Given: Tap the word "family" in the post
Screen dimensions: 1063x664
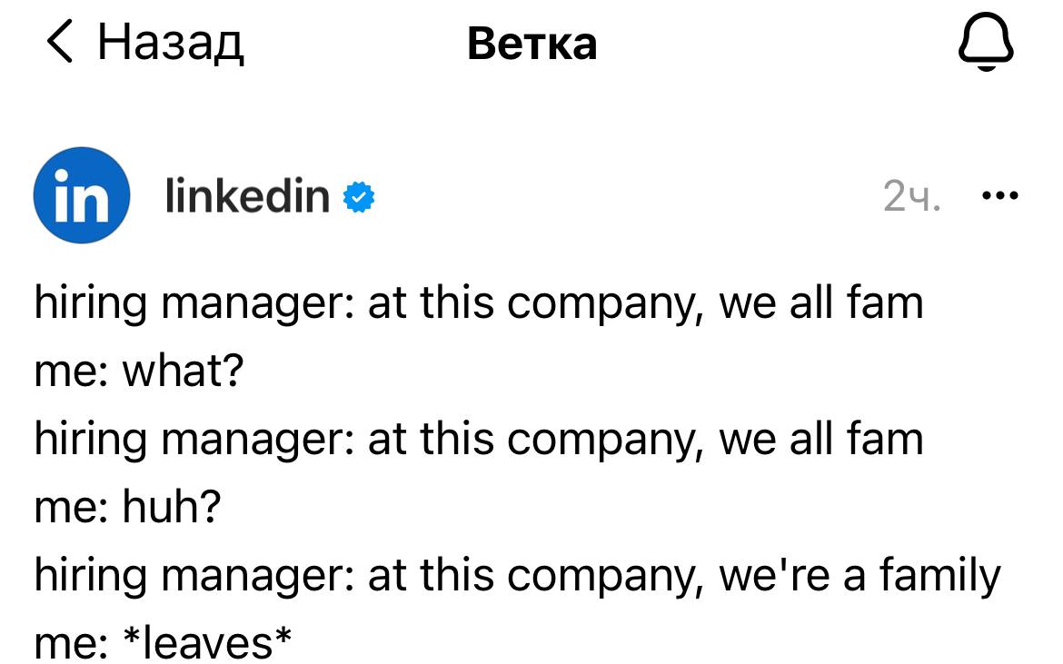Looking at the screenshot, I should (x=939, y=576).
